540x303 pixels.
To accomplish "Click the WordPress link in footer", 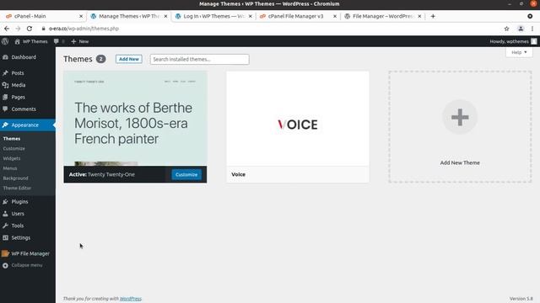I will [x=131, y=299].
